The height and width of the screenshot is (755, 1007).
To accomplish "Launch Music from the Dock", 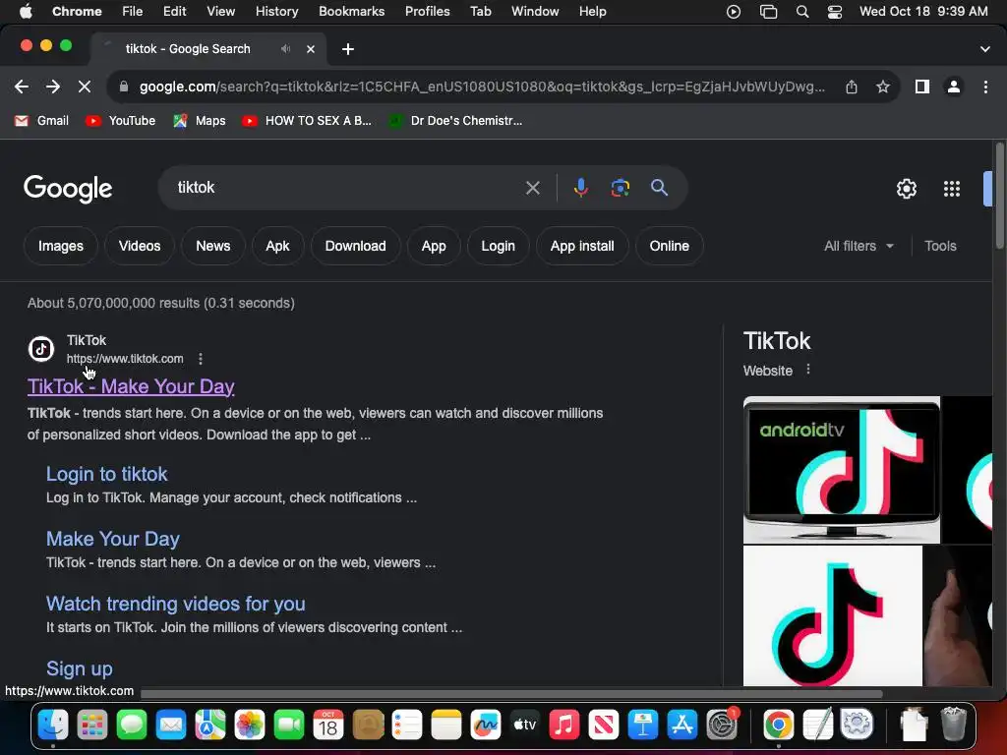I will coord(564,726).
